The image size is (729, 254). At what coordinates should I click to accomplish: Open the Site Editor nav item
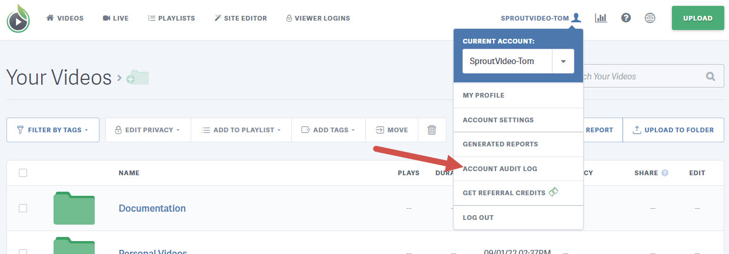pos(240,18)
